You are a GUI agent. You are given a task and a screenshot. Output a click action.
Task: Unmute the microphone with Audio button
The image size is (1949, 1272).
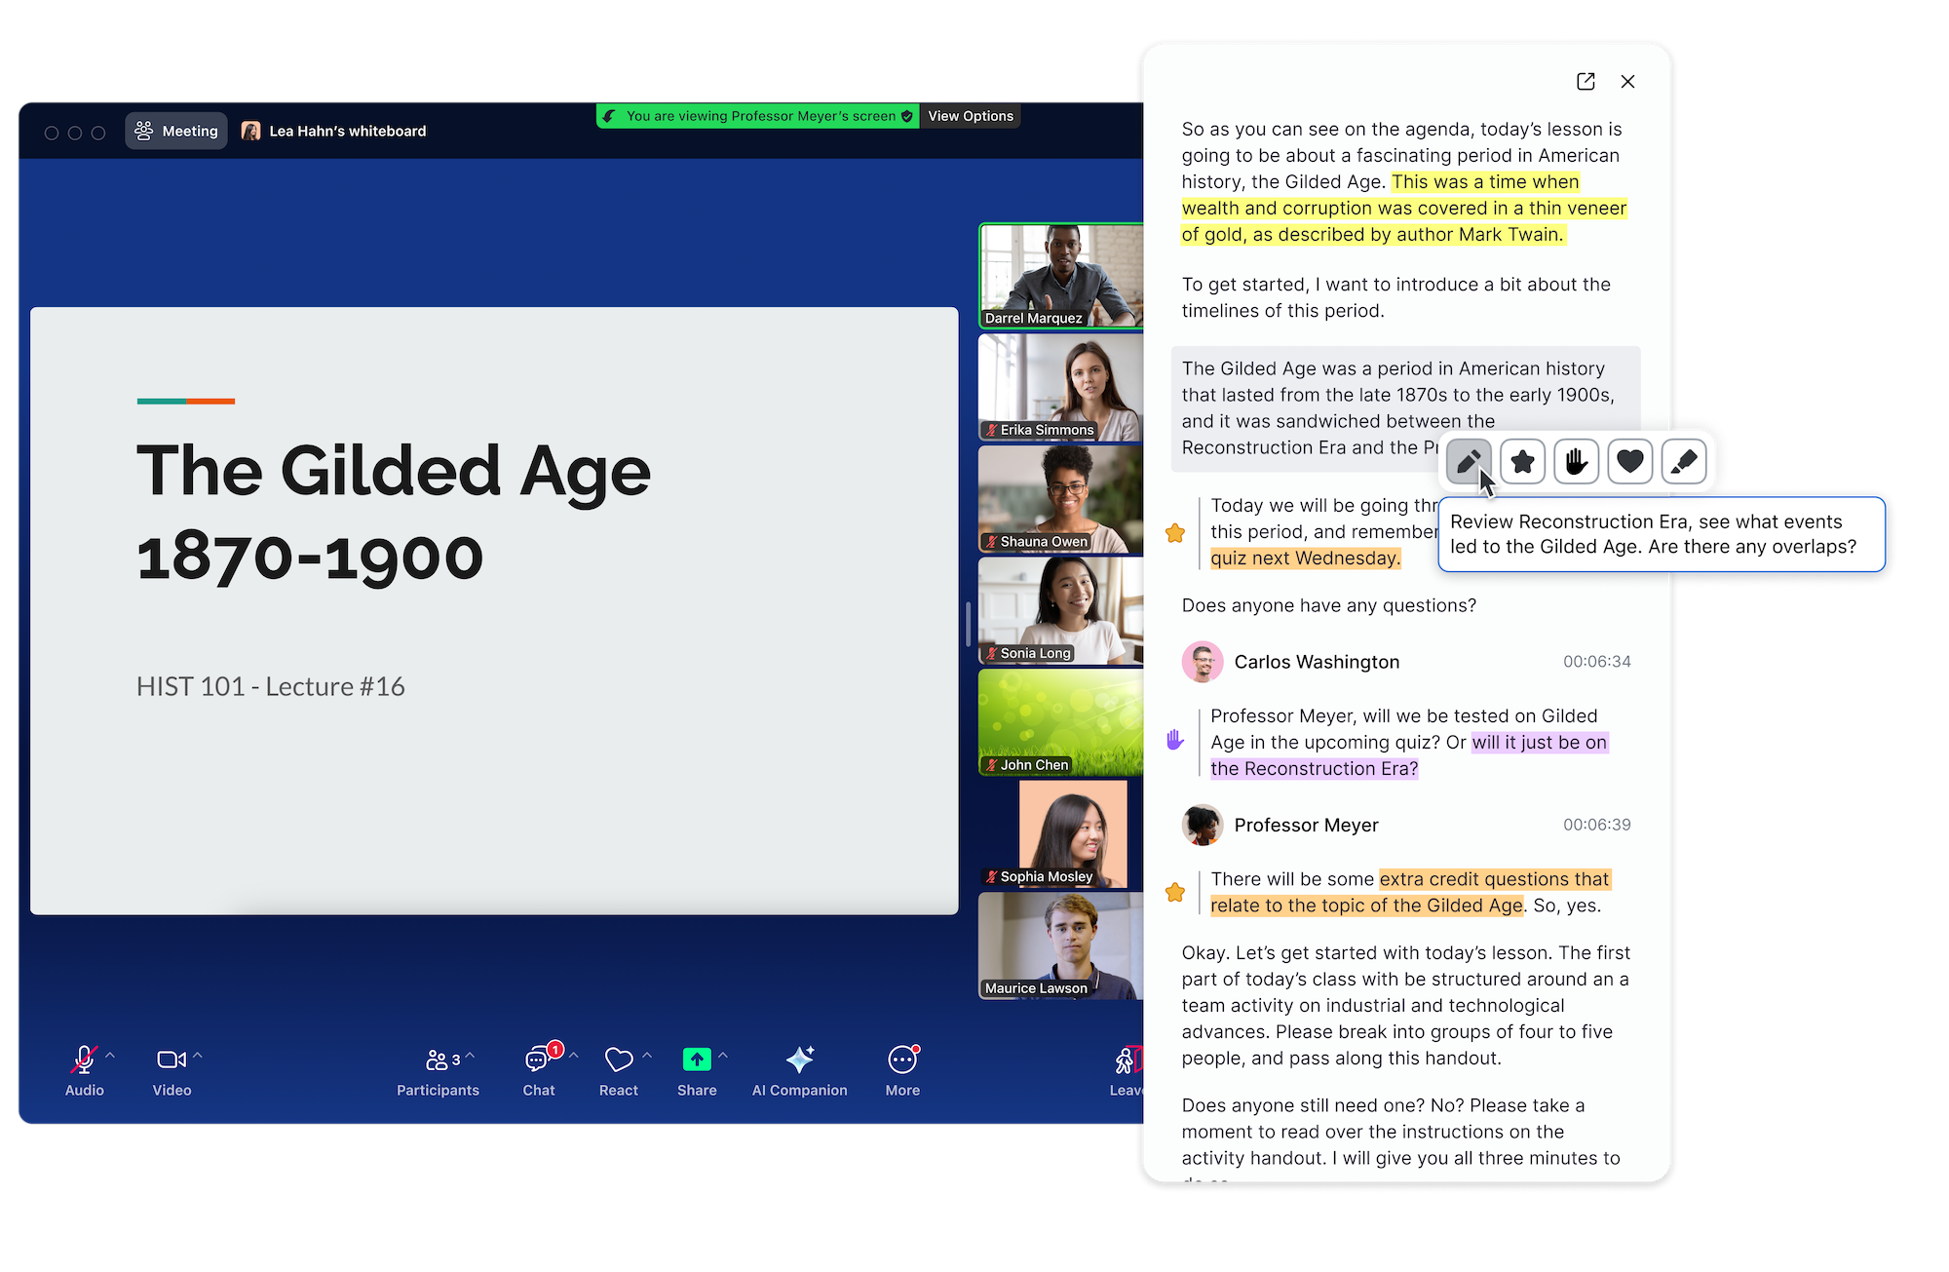tap(84, 1070)
